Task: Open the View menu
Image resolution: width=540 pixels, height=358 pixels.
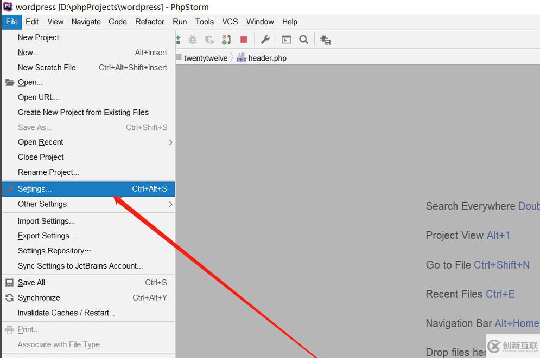Action: [55, 22]
